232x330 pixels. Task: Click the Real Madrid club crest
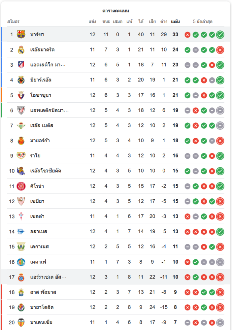[21, 49]
